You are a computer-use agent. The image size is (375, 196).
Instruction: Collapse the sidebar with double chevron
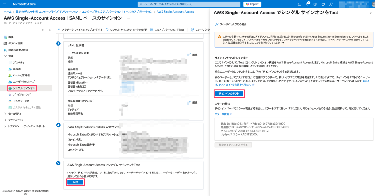[49, 30]
